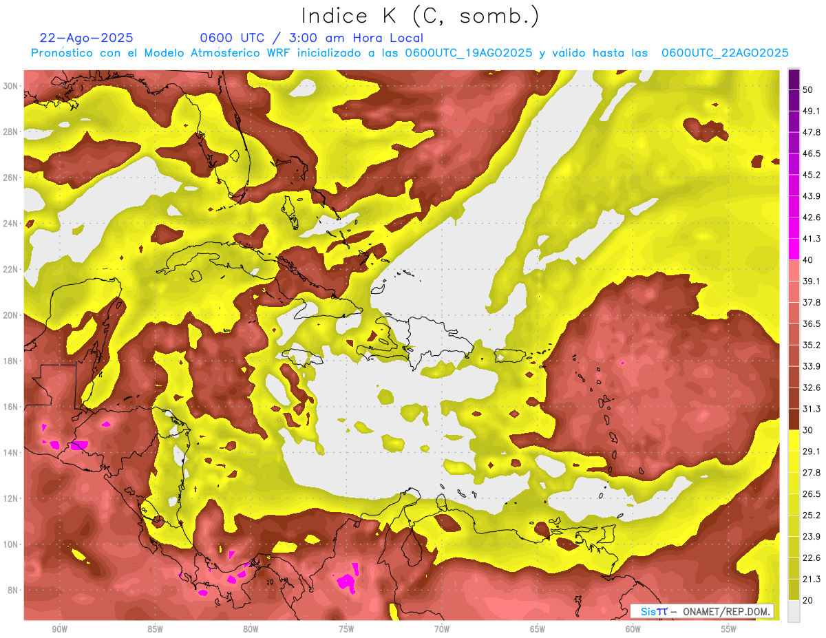Click the '70W' longitude label
The width and height of the screenshot is (826, 638).
click(x=442, y=629)
